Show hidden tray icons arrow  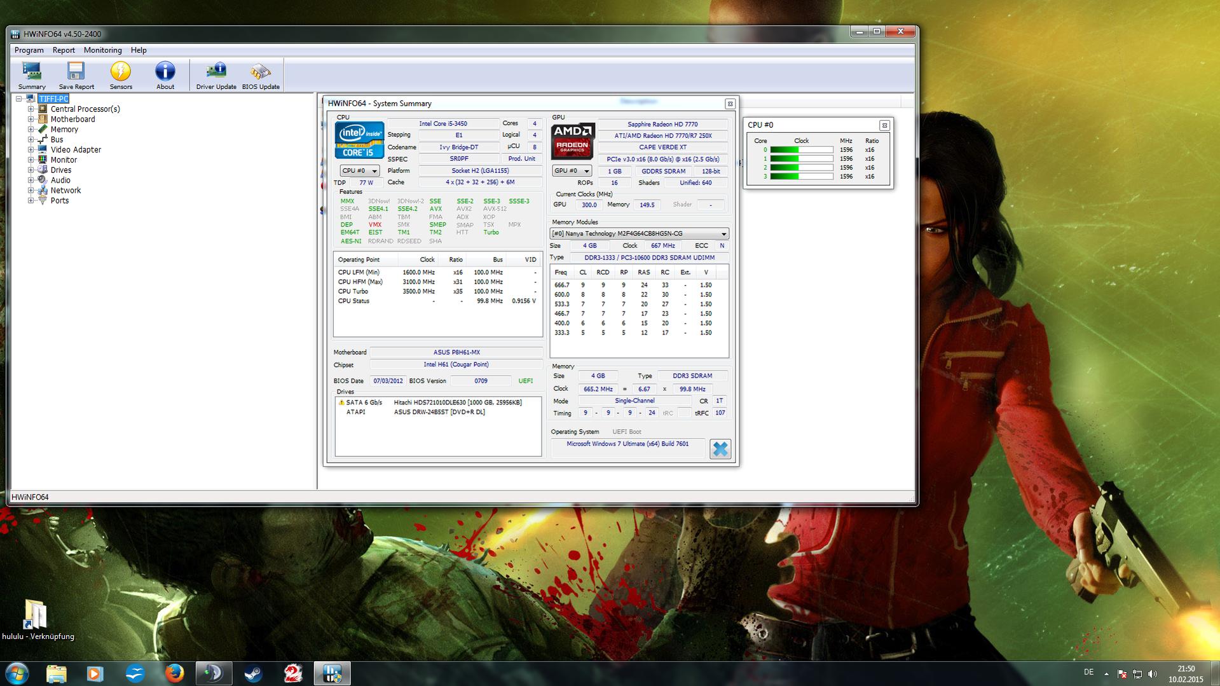tap(1106, 674)
